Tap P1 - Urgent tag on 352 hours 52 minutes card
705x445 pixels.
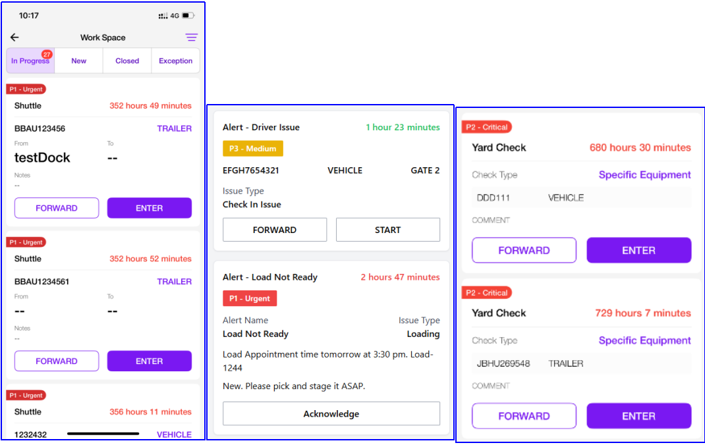pyautogui.click(x=26, y=242)
